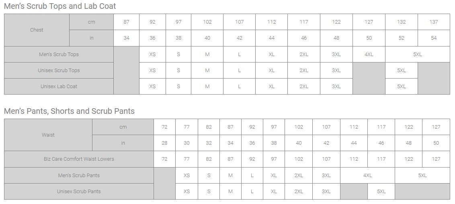
Task: Select 5XL in the Unisex Lab Coat row
Action: click(x=401, y=86)
